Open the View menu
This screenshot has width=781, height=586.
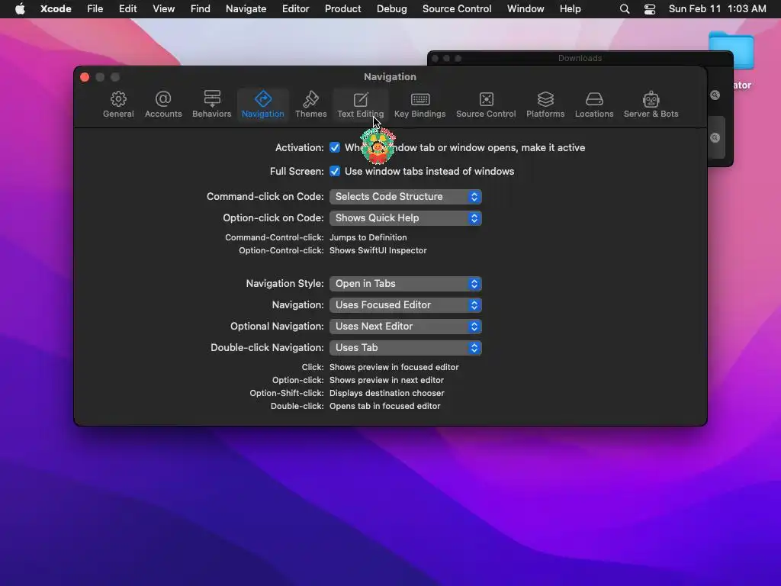coord(163,9)
